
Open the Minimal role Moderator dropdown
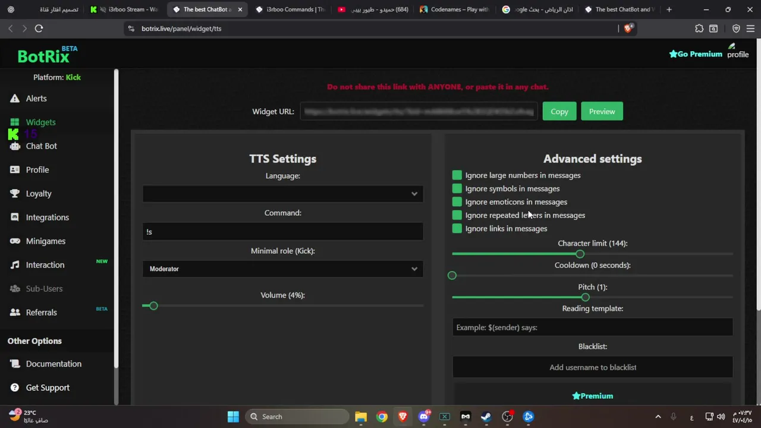[x=282, y=269]
